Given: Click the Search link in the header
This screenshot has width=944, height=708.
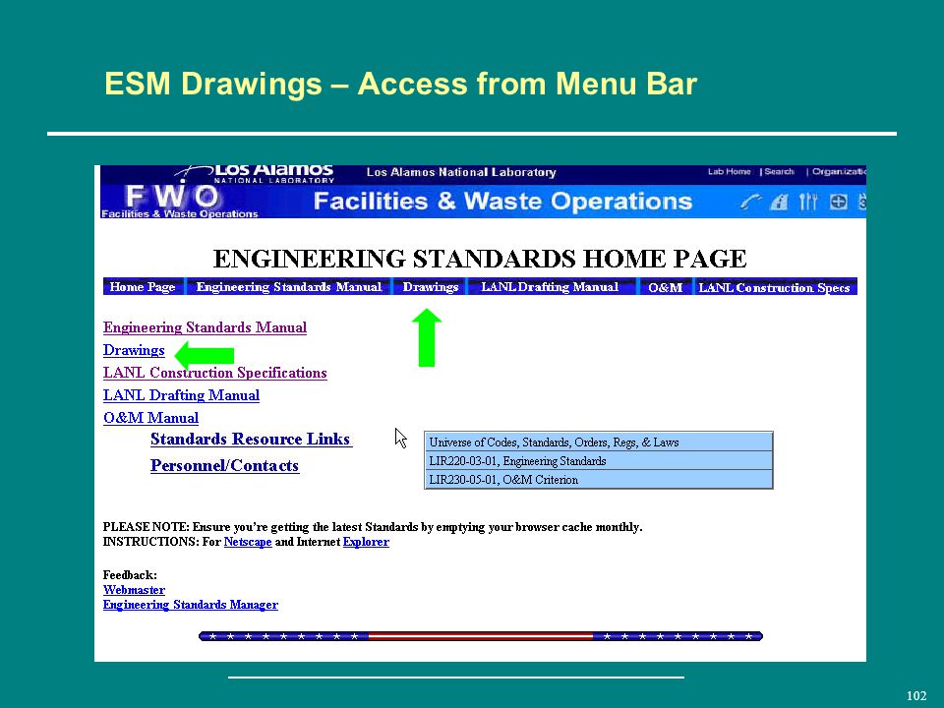Looking at the screenshot, I should pos(779,171).
